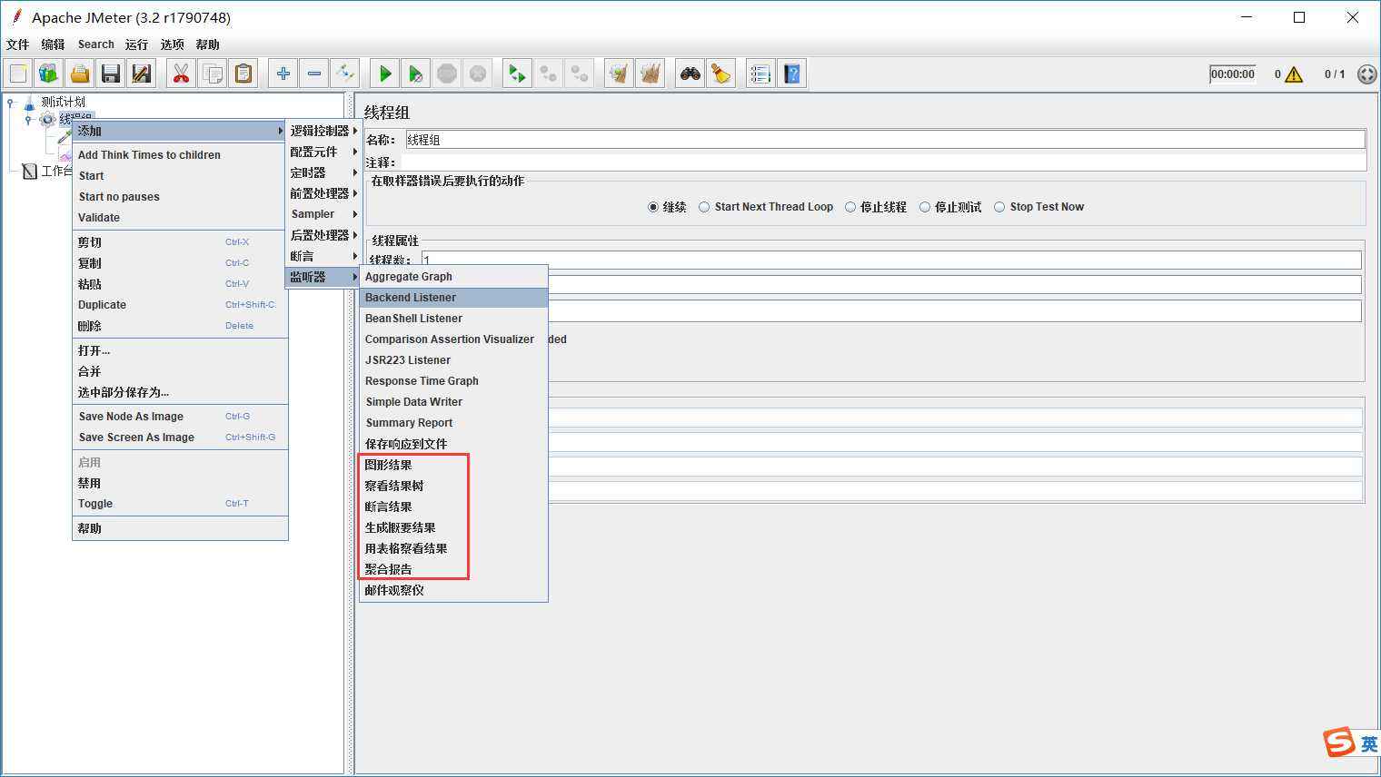Collapse all nodes with minus icon

tap(314, 74)
